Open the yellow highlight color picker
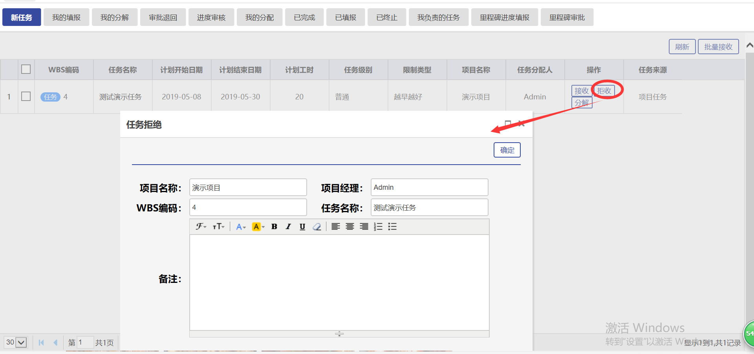This screenshot has width=754, height=354. point(258,227)
